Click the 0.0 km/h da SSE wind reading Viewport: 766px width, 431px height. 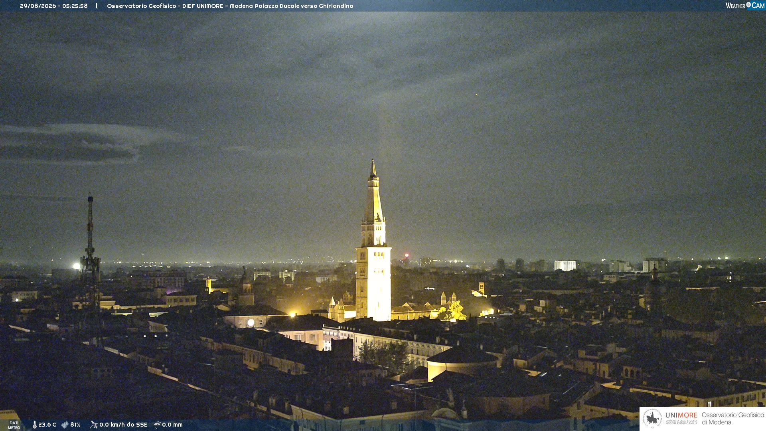123,425
